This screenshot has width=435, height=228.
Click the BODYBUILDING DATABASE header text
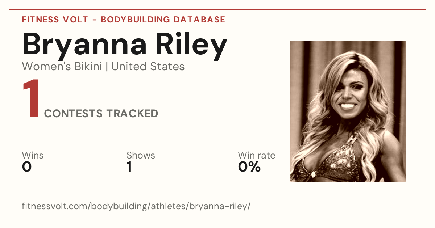(163, 20)
